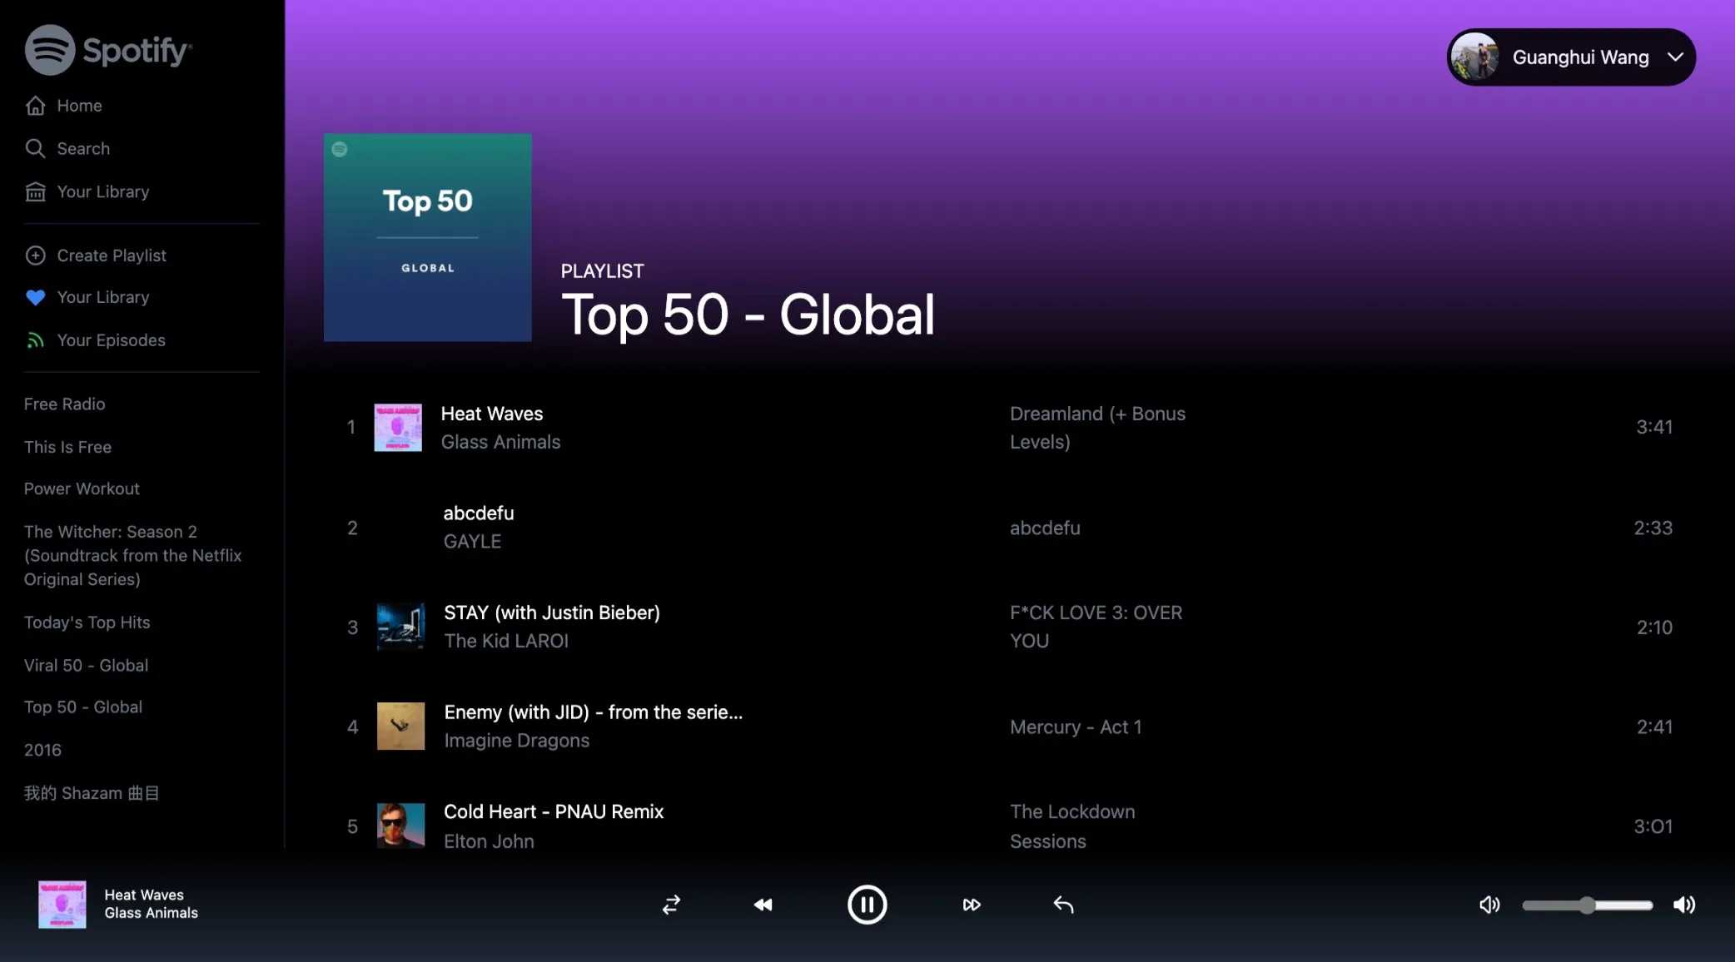Viewport: 1735px width, 962px height.
Task: Open artist GAYLE
Action: (x=472, y=542)
